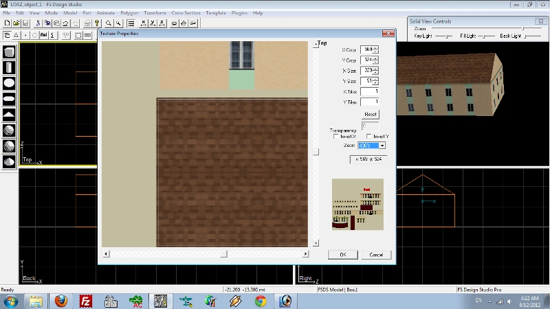Viewport: 550px width, 309px height.
Task: Select the Box primitive tool
Action: pos(10,52)
